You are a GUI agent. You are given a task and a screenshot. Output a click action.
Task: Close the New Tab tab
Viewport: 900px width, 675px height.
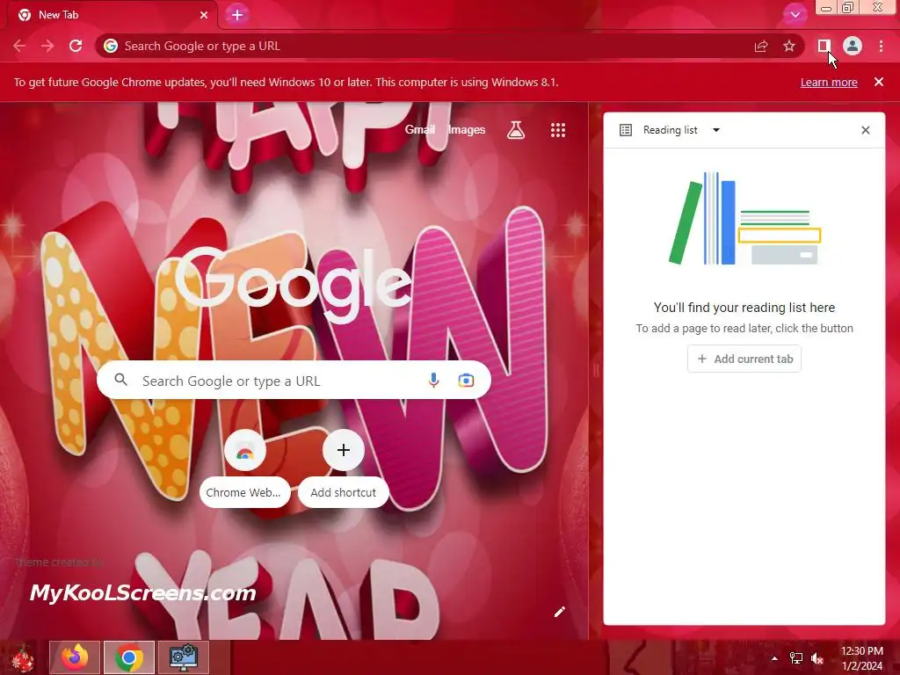tap(204, 15)
